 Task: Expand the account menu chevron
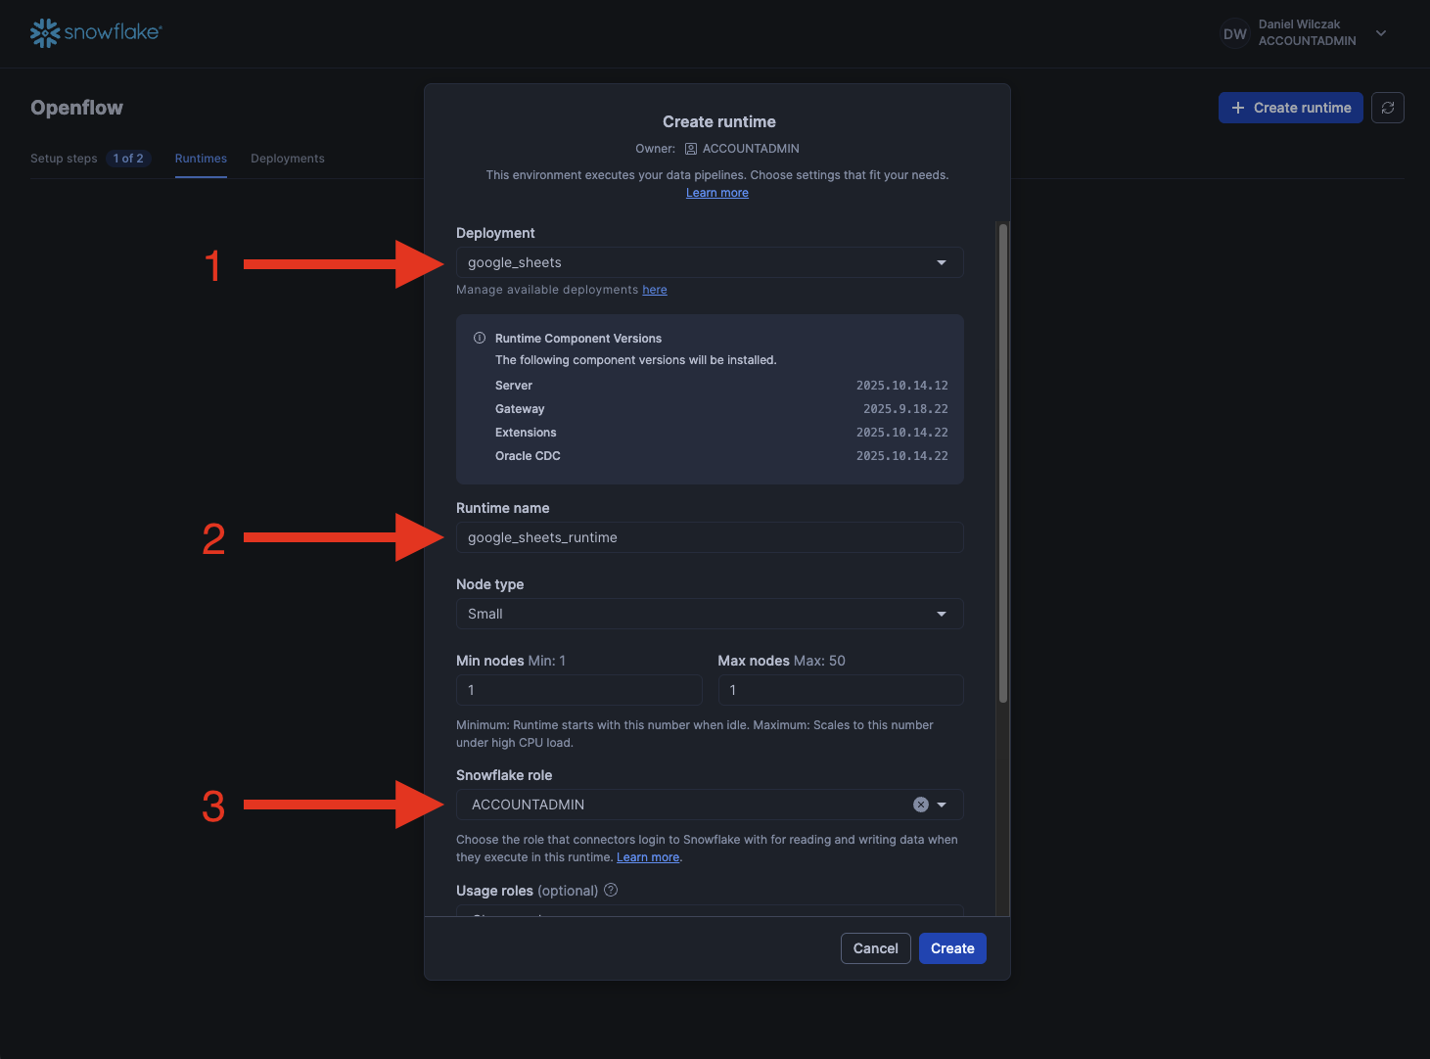pos(1381,33)
